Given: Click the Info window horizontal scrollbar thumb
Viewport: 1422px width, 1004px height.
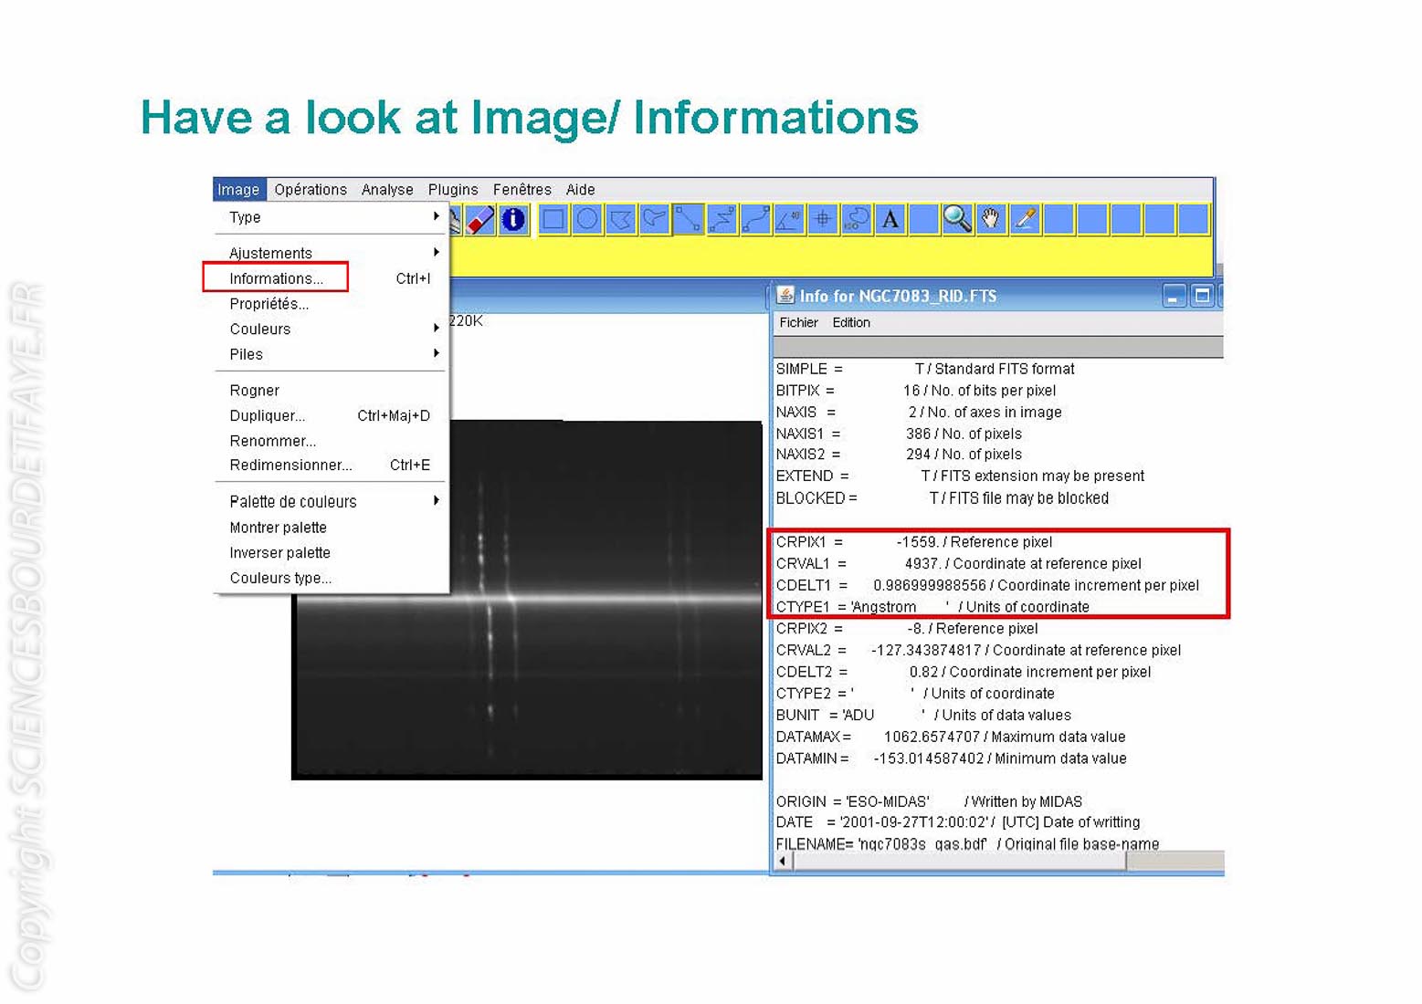Looking at the screenshot, I should (x=961, y=861).
